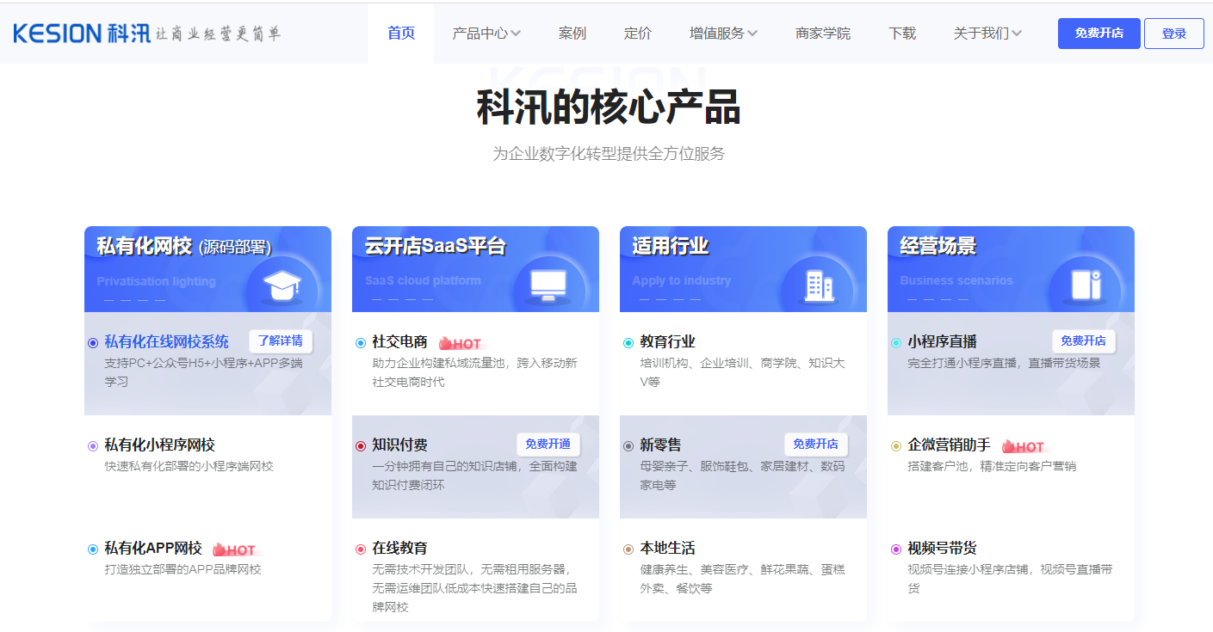Select the bullet dot next to 在线教育

pos(361,549)
